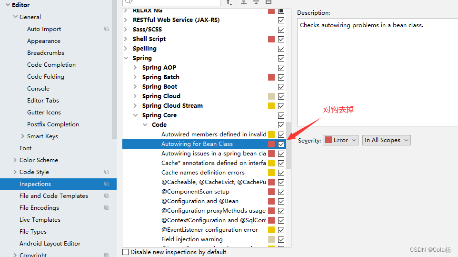The width and height of the screenshot is (458, 257).
Task: Click red severity swatch on Spring Batch row
Action: point(271,77)
